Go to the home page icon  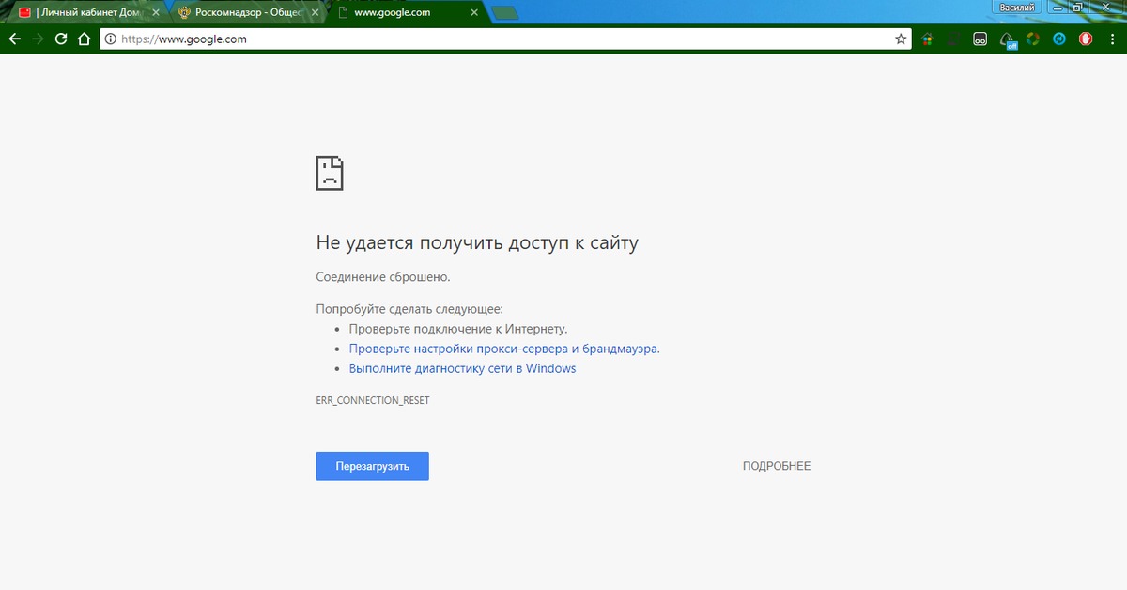click(x=85, y=39)
